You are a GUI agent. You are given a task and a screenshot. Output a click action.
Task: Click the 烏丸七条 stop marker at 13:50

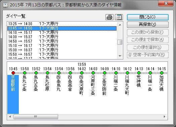point(25,73)
